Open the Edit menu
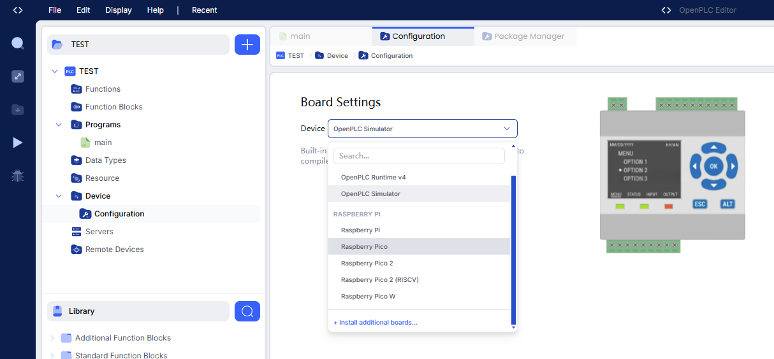The image size is (774, 359). tap(83, 10)
